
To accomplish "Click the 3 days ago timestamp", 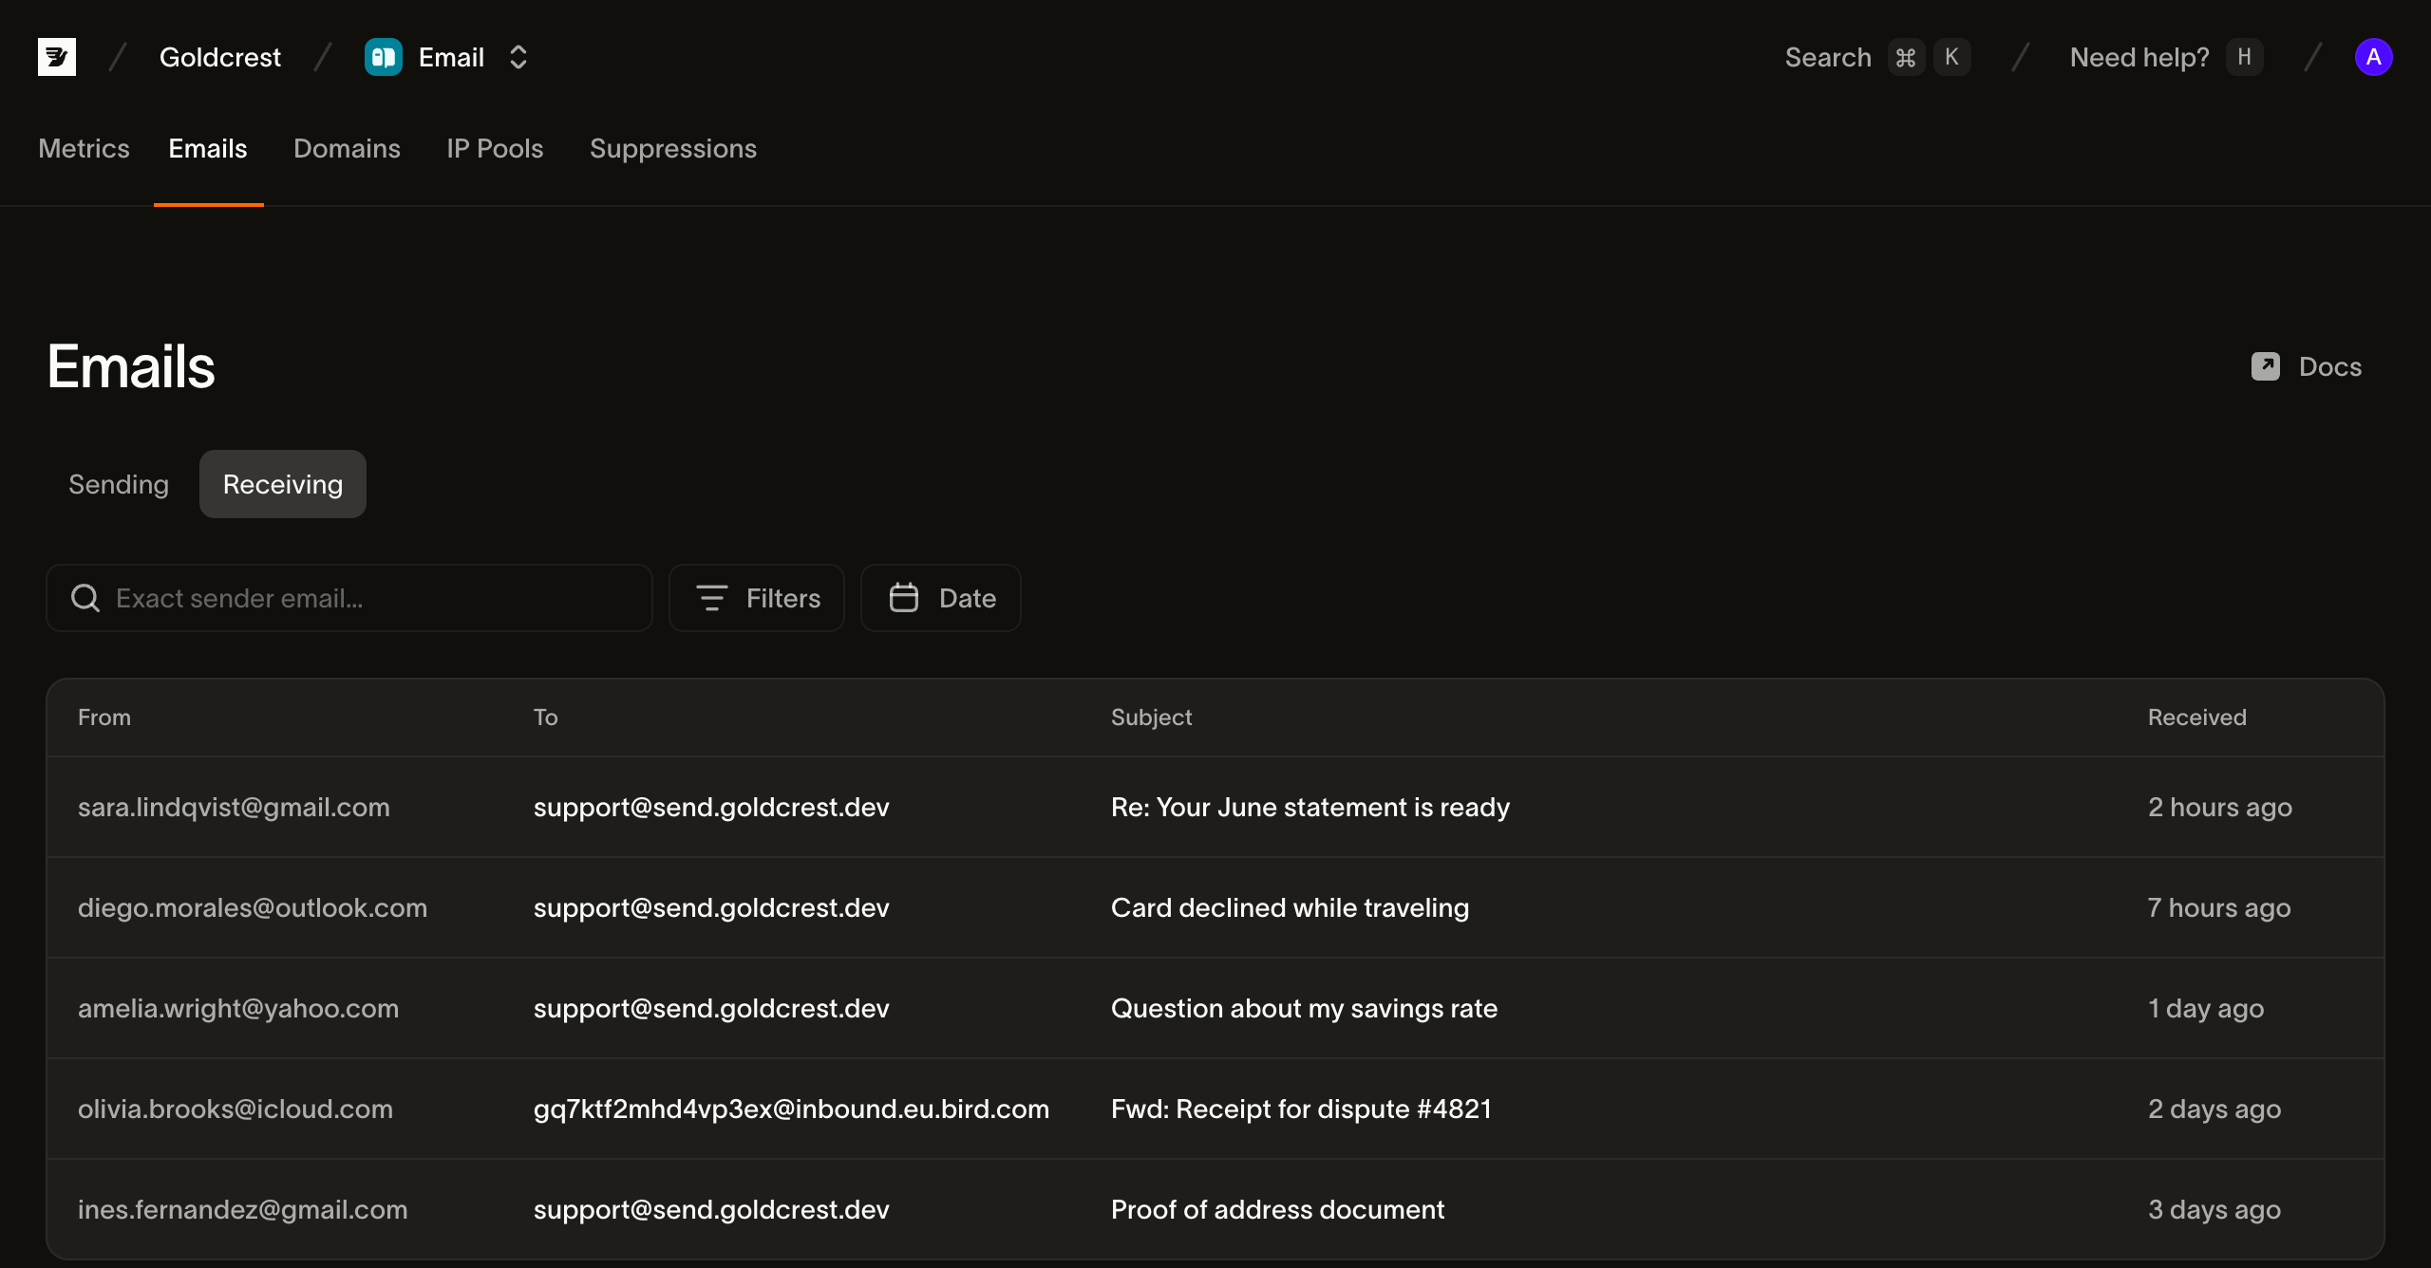I will pyautogui.click(x=2214, y=1209).
